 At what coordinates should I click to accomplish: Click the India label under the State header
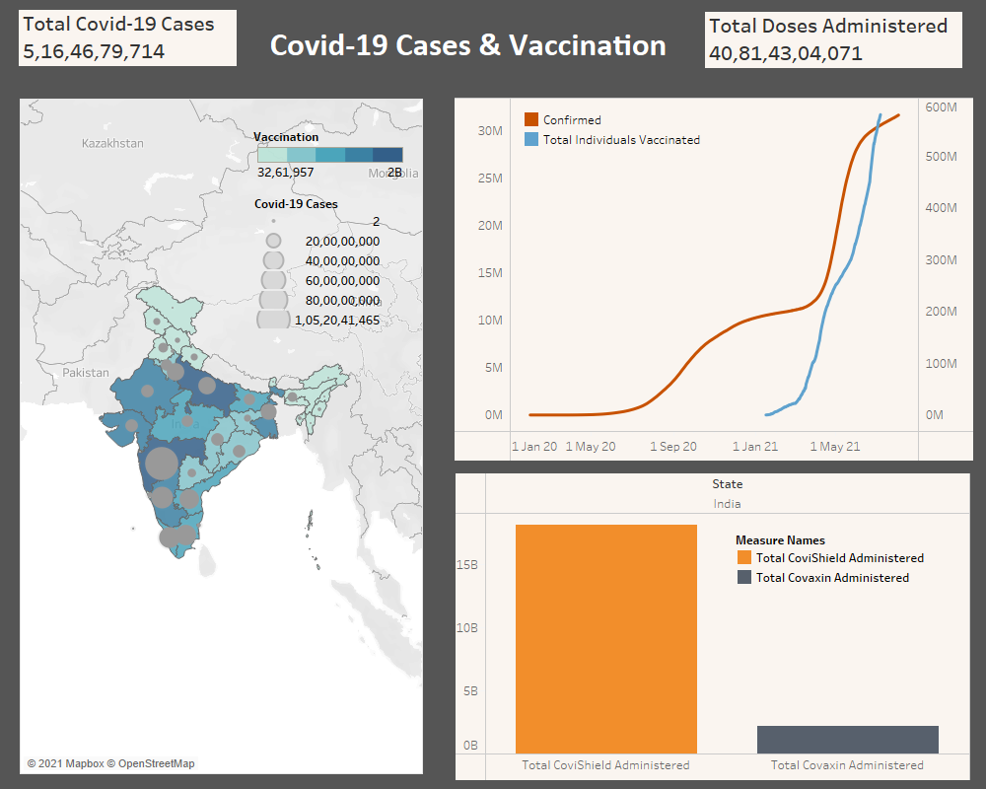(x=727, y=503)
